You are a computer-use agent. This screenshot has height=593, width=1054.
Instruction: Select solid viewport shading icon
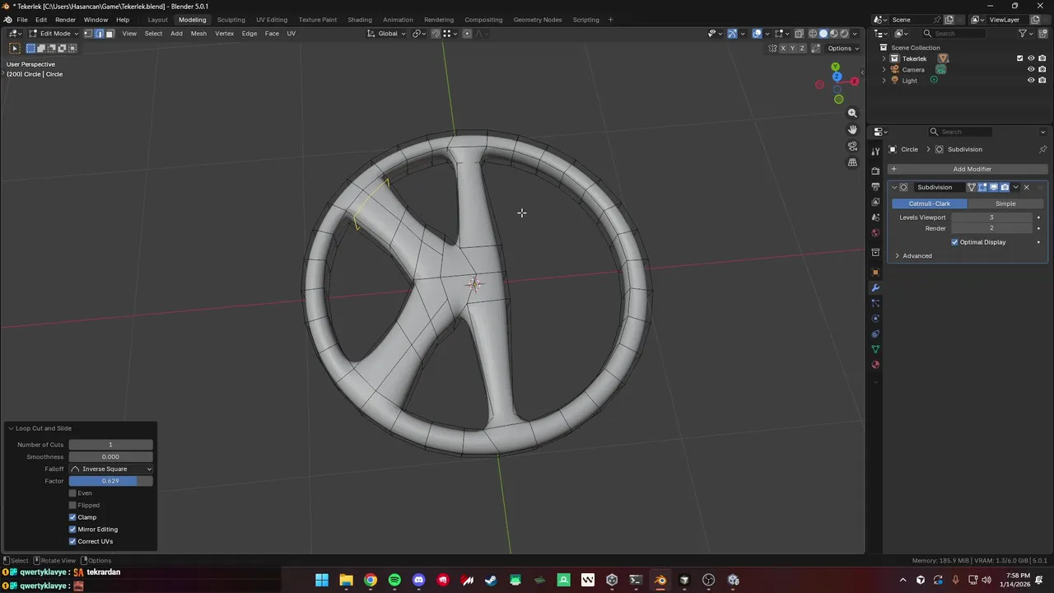point(823,34)
